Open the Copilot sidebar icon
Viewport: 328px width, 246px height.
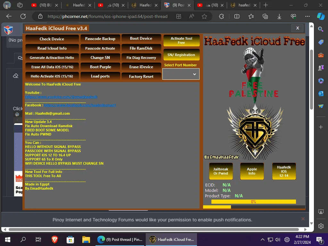click(321, 16)
